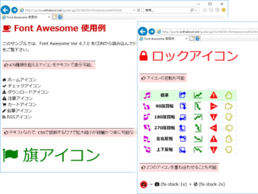Click the stacked red banned-camera icon
Image resolution: width=258 pixels, height=194 pixels.
coord(144,184)
